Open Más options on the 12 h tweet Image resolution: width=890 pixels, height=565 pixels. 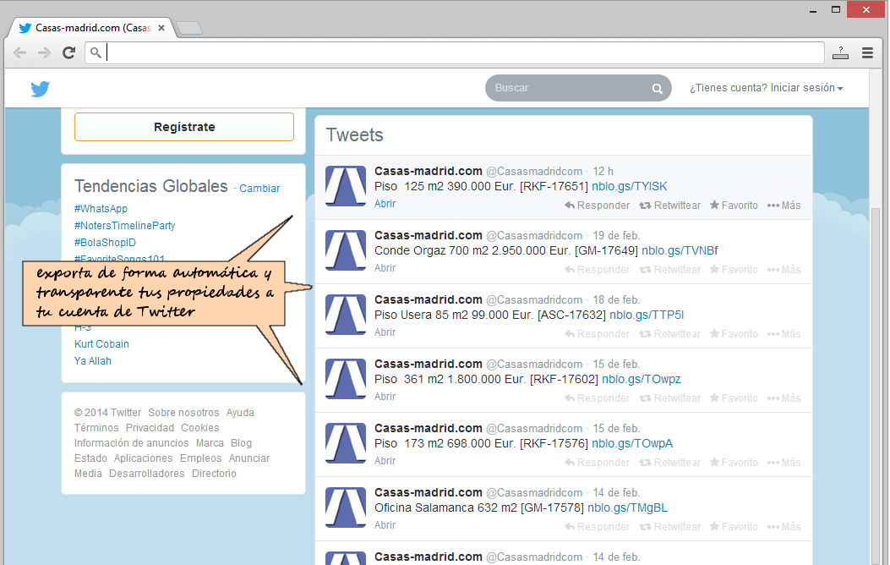coord(784,206)
